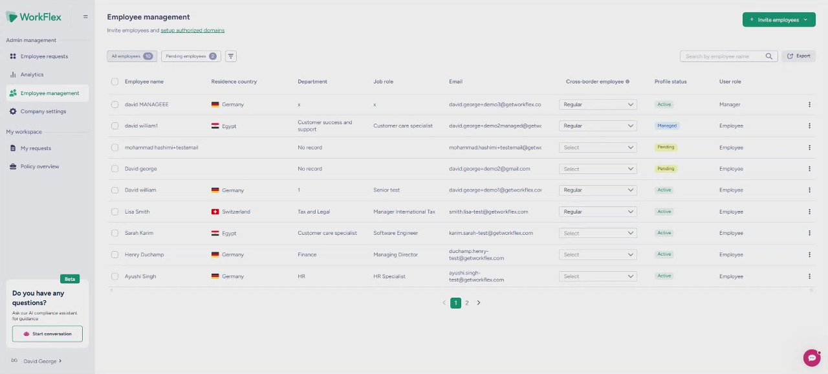
Task: Open the Regular dropdown for Lisa Smith
Action: [x=598, y=212]
